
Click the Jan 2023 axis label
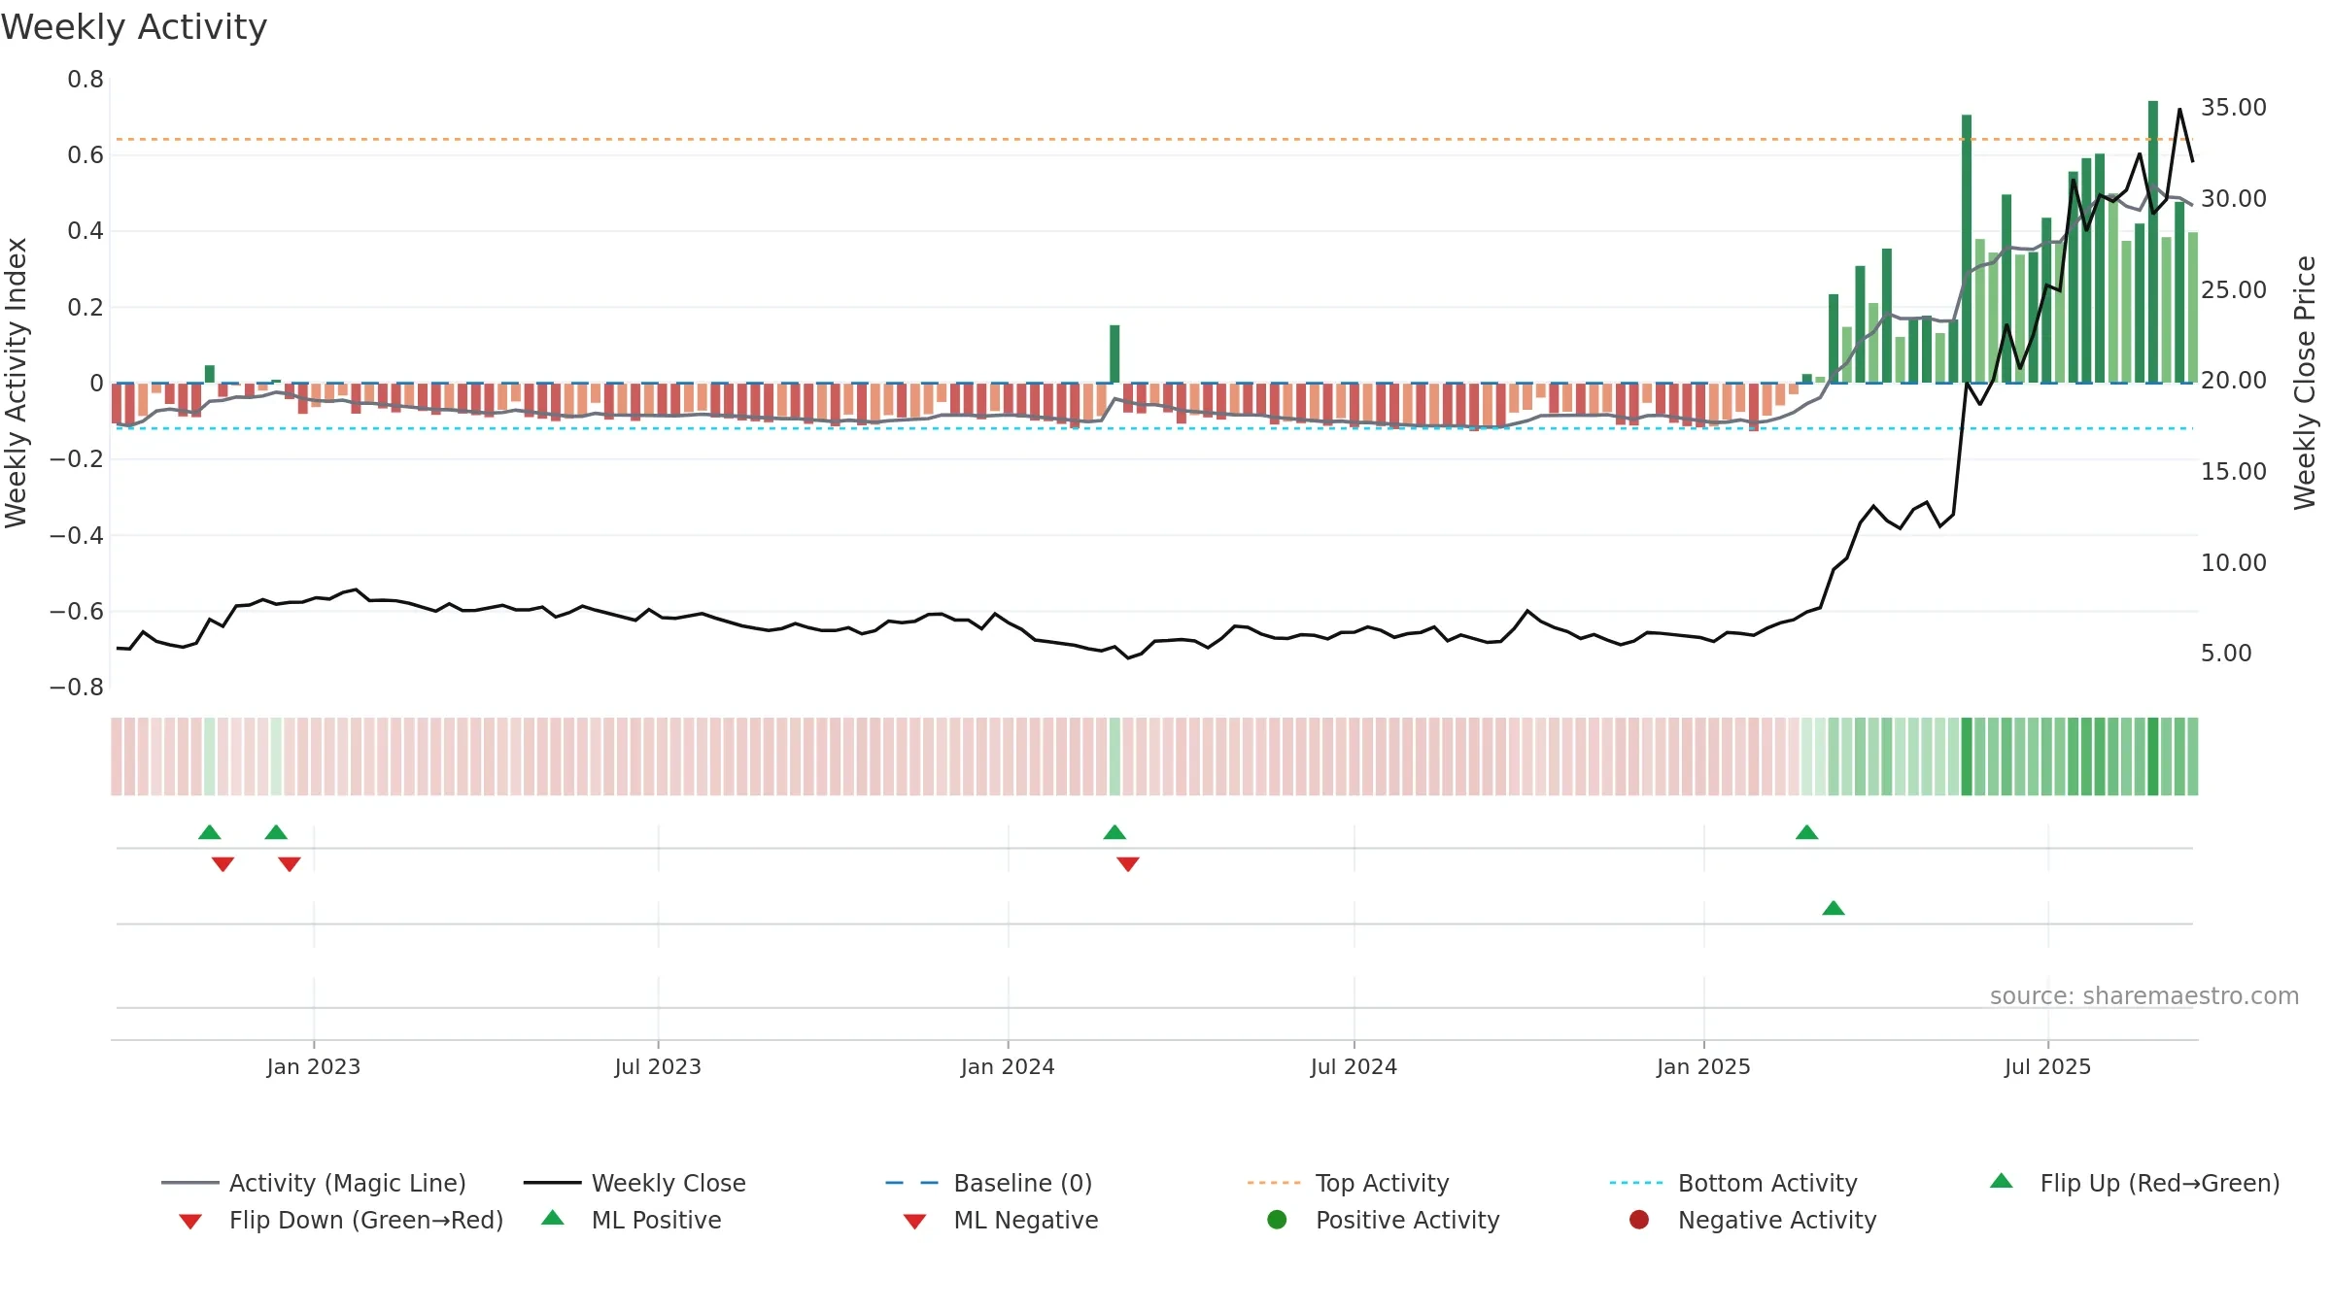[314, 1066]
